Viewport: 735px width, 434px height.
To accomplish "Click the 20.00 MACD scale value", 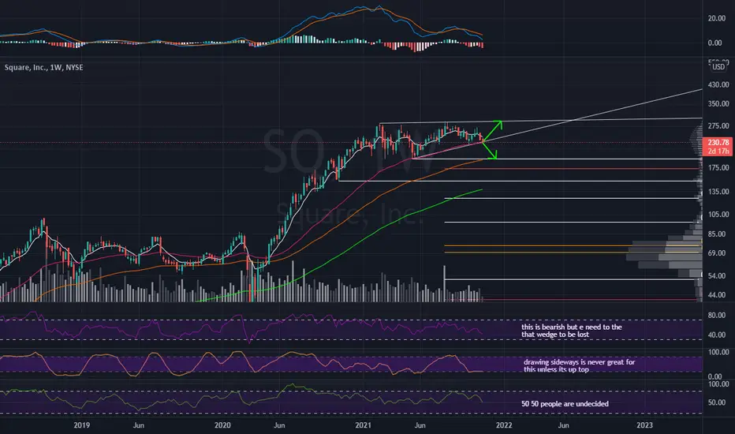I will [717, 18].
